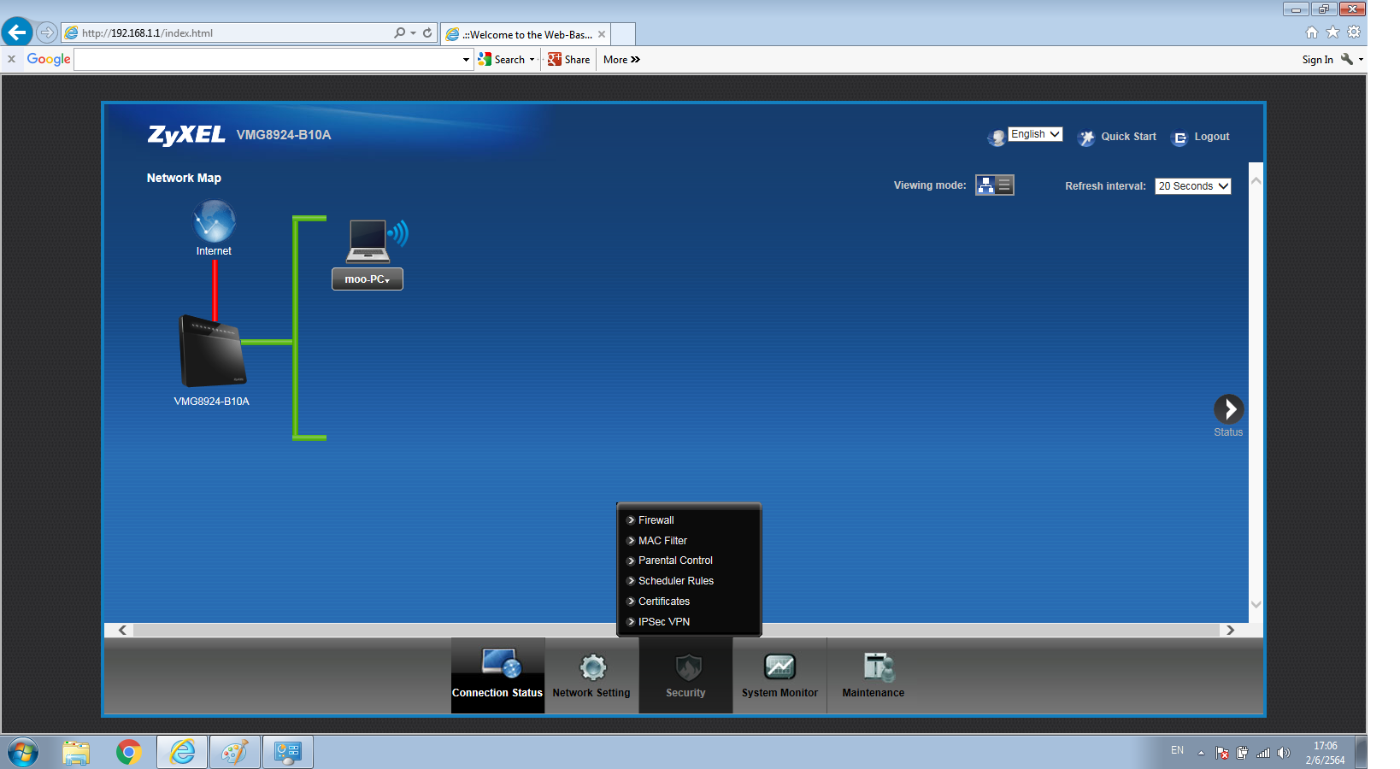This screenshot has width=1400, height=769.
Task: Show hidden tray icons arrow
Action: (x=1201, y=753)
